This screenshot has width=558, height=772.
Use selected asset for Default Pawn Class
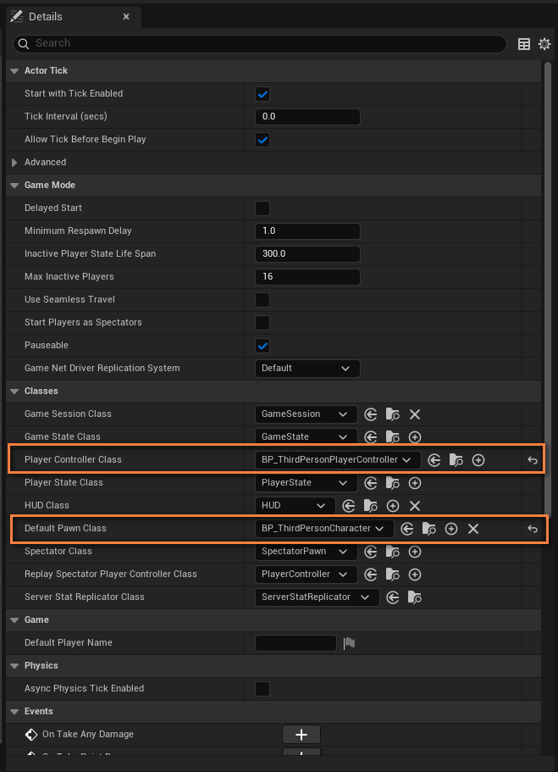coord(407,529)
